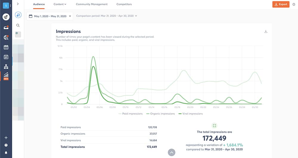Open the publishing paper plane icon
This screenshot has width=298, height=158.
(6, 17)
